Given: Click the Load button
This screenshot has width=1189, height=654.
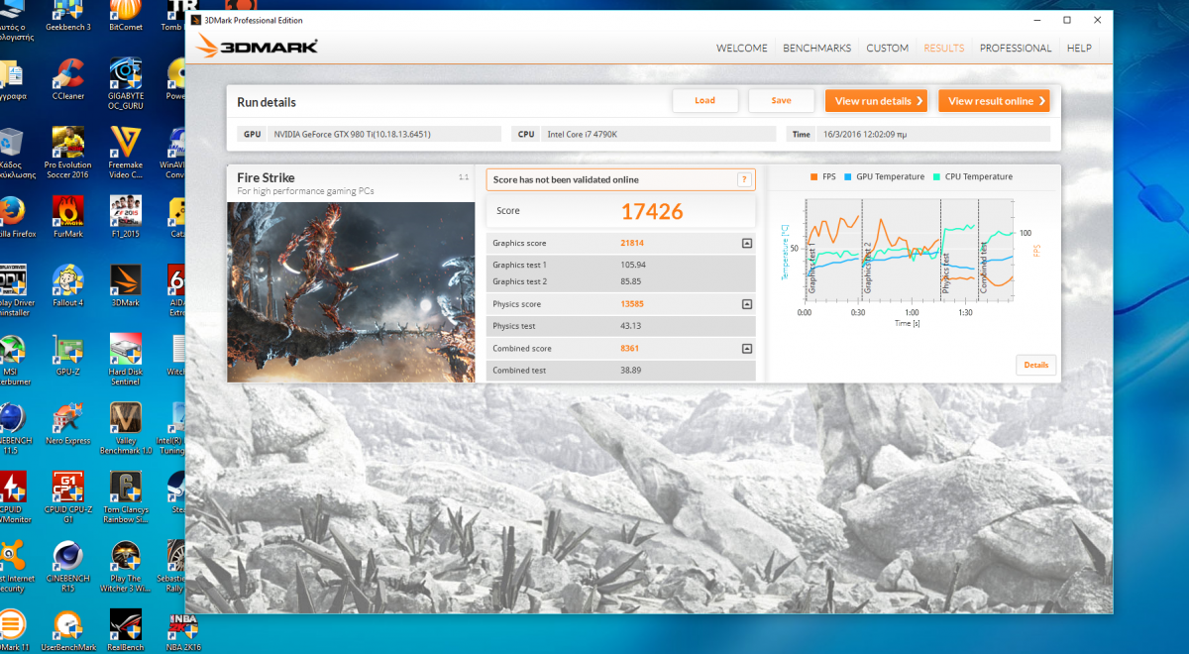Looking at the screenshot, I should [704, 100].
